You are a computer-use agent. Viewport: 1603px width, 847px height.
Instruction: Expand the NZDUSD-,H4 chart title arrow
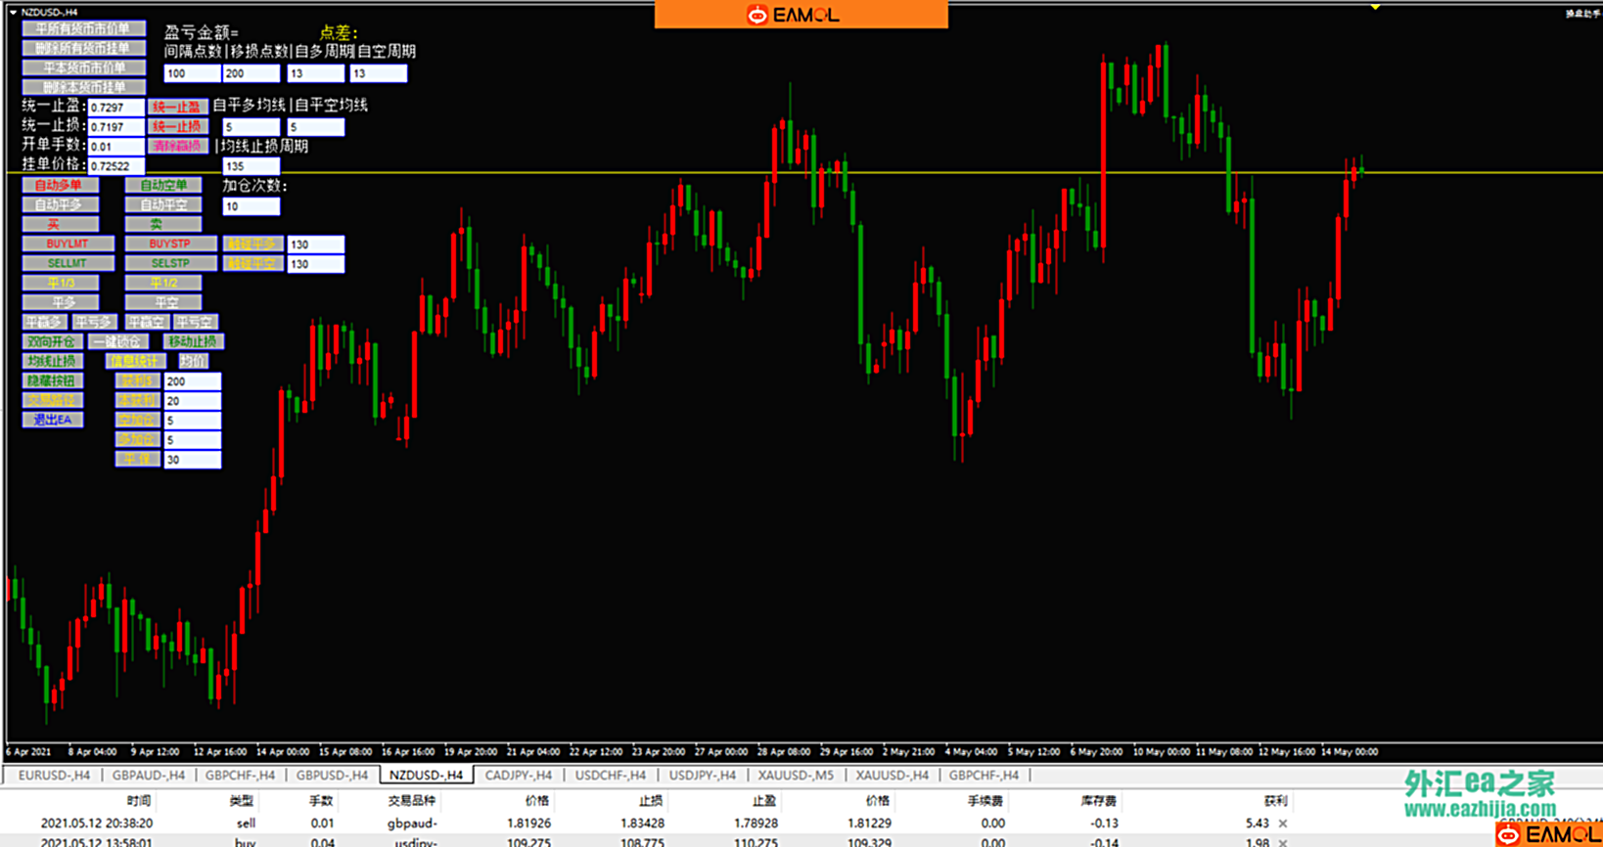pos(13,12)
